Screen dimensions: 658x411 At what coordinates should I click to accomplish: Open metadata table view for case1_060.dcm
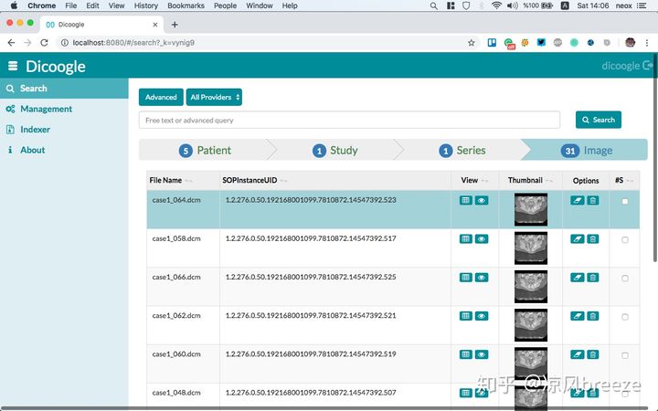[x=466, y=354]
